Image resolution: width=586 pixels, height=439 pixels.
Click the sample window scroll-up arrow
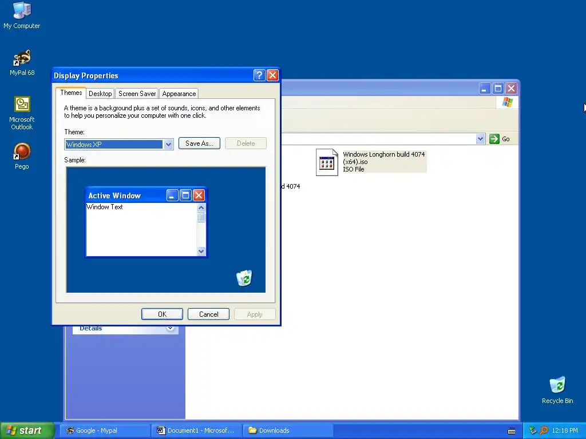201,207
